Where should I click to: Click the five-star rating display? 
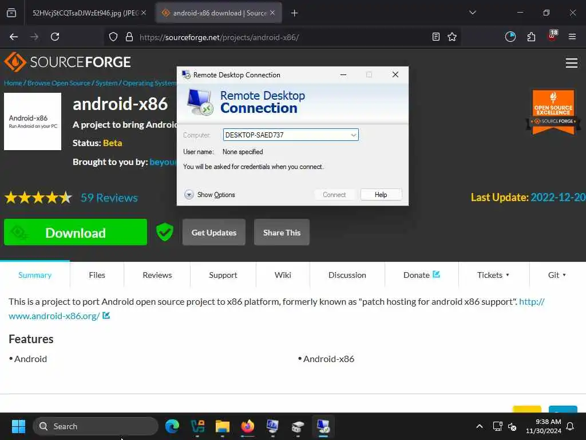coord(38,197)
